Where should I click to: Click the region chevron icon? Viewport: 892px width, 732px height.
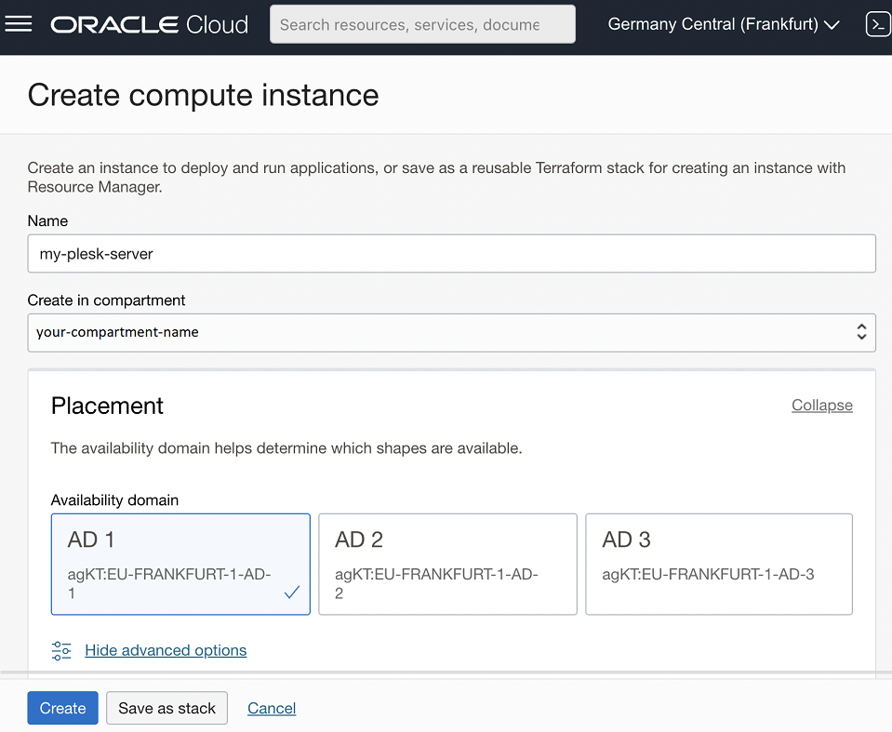(x=832, y=25)
